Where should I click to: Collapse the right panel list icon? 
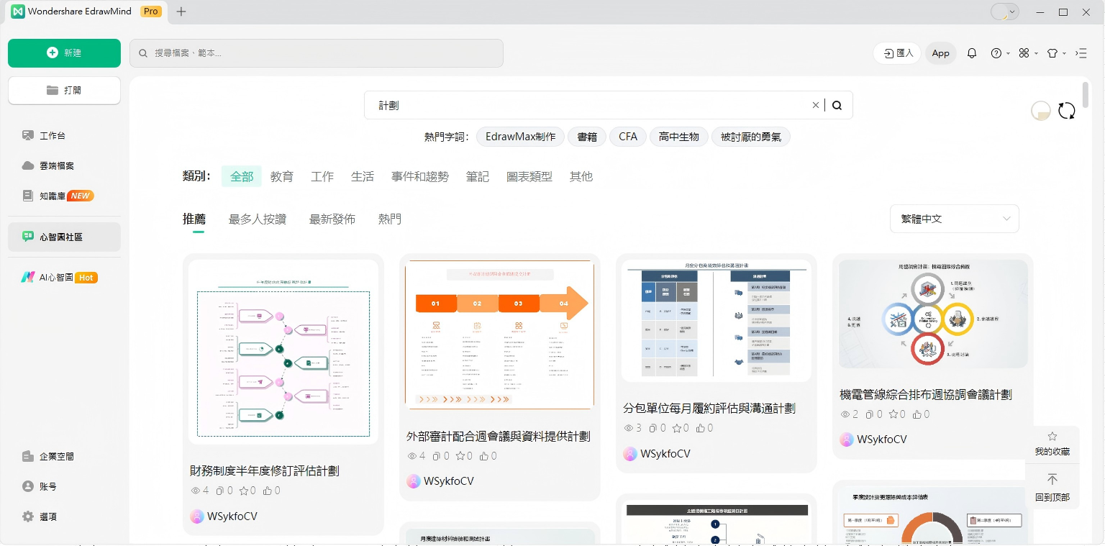1081,53
